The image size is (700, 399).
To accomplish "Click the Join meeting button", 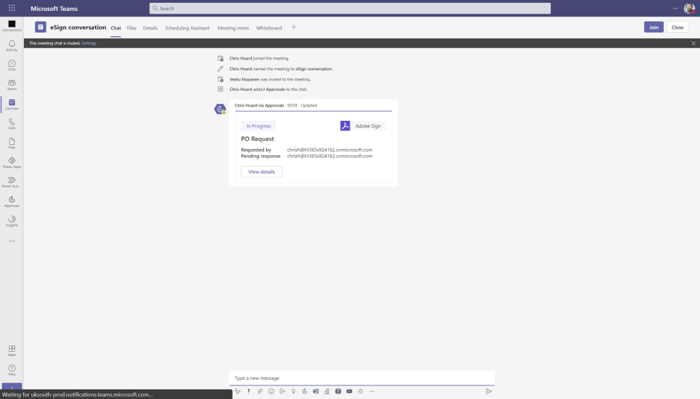I will pyautogui.click(x=653, y=27).
